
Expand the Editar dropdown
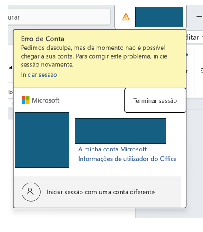(194, 37)
